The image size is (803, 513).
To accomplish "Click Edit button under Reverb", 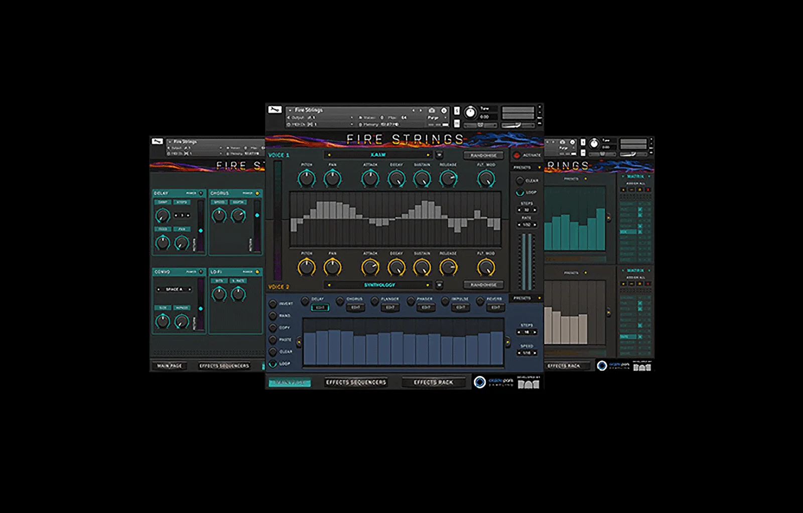I will [x=495, y=308].
